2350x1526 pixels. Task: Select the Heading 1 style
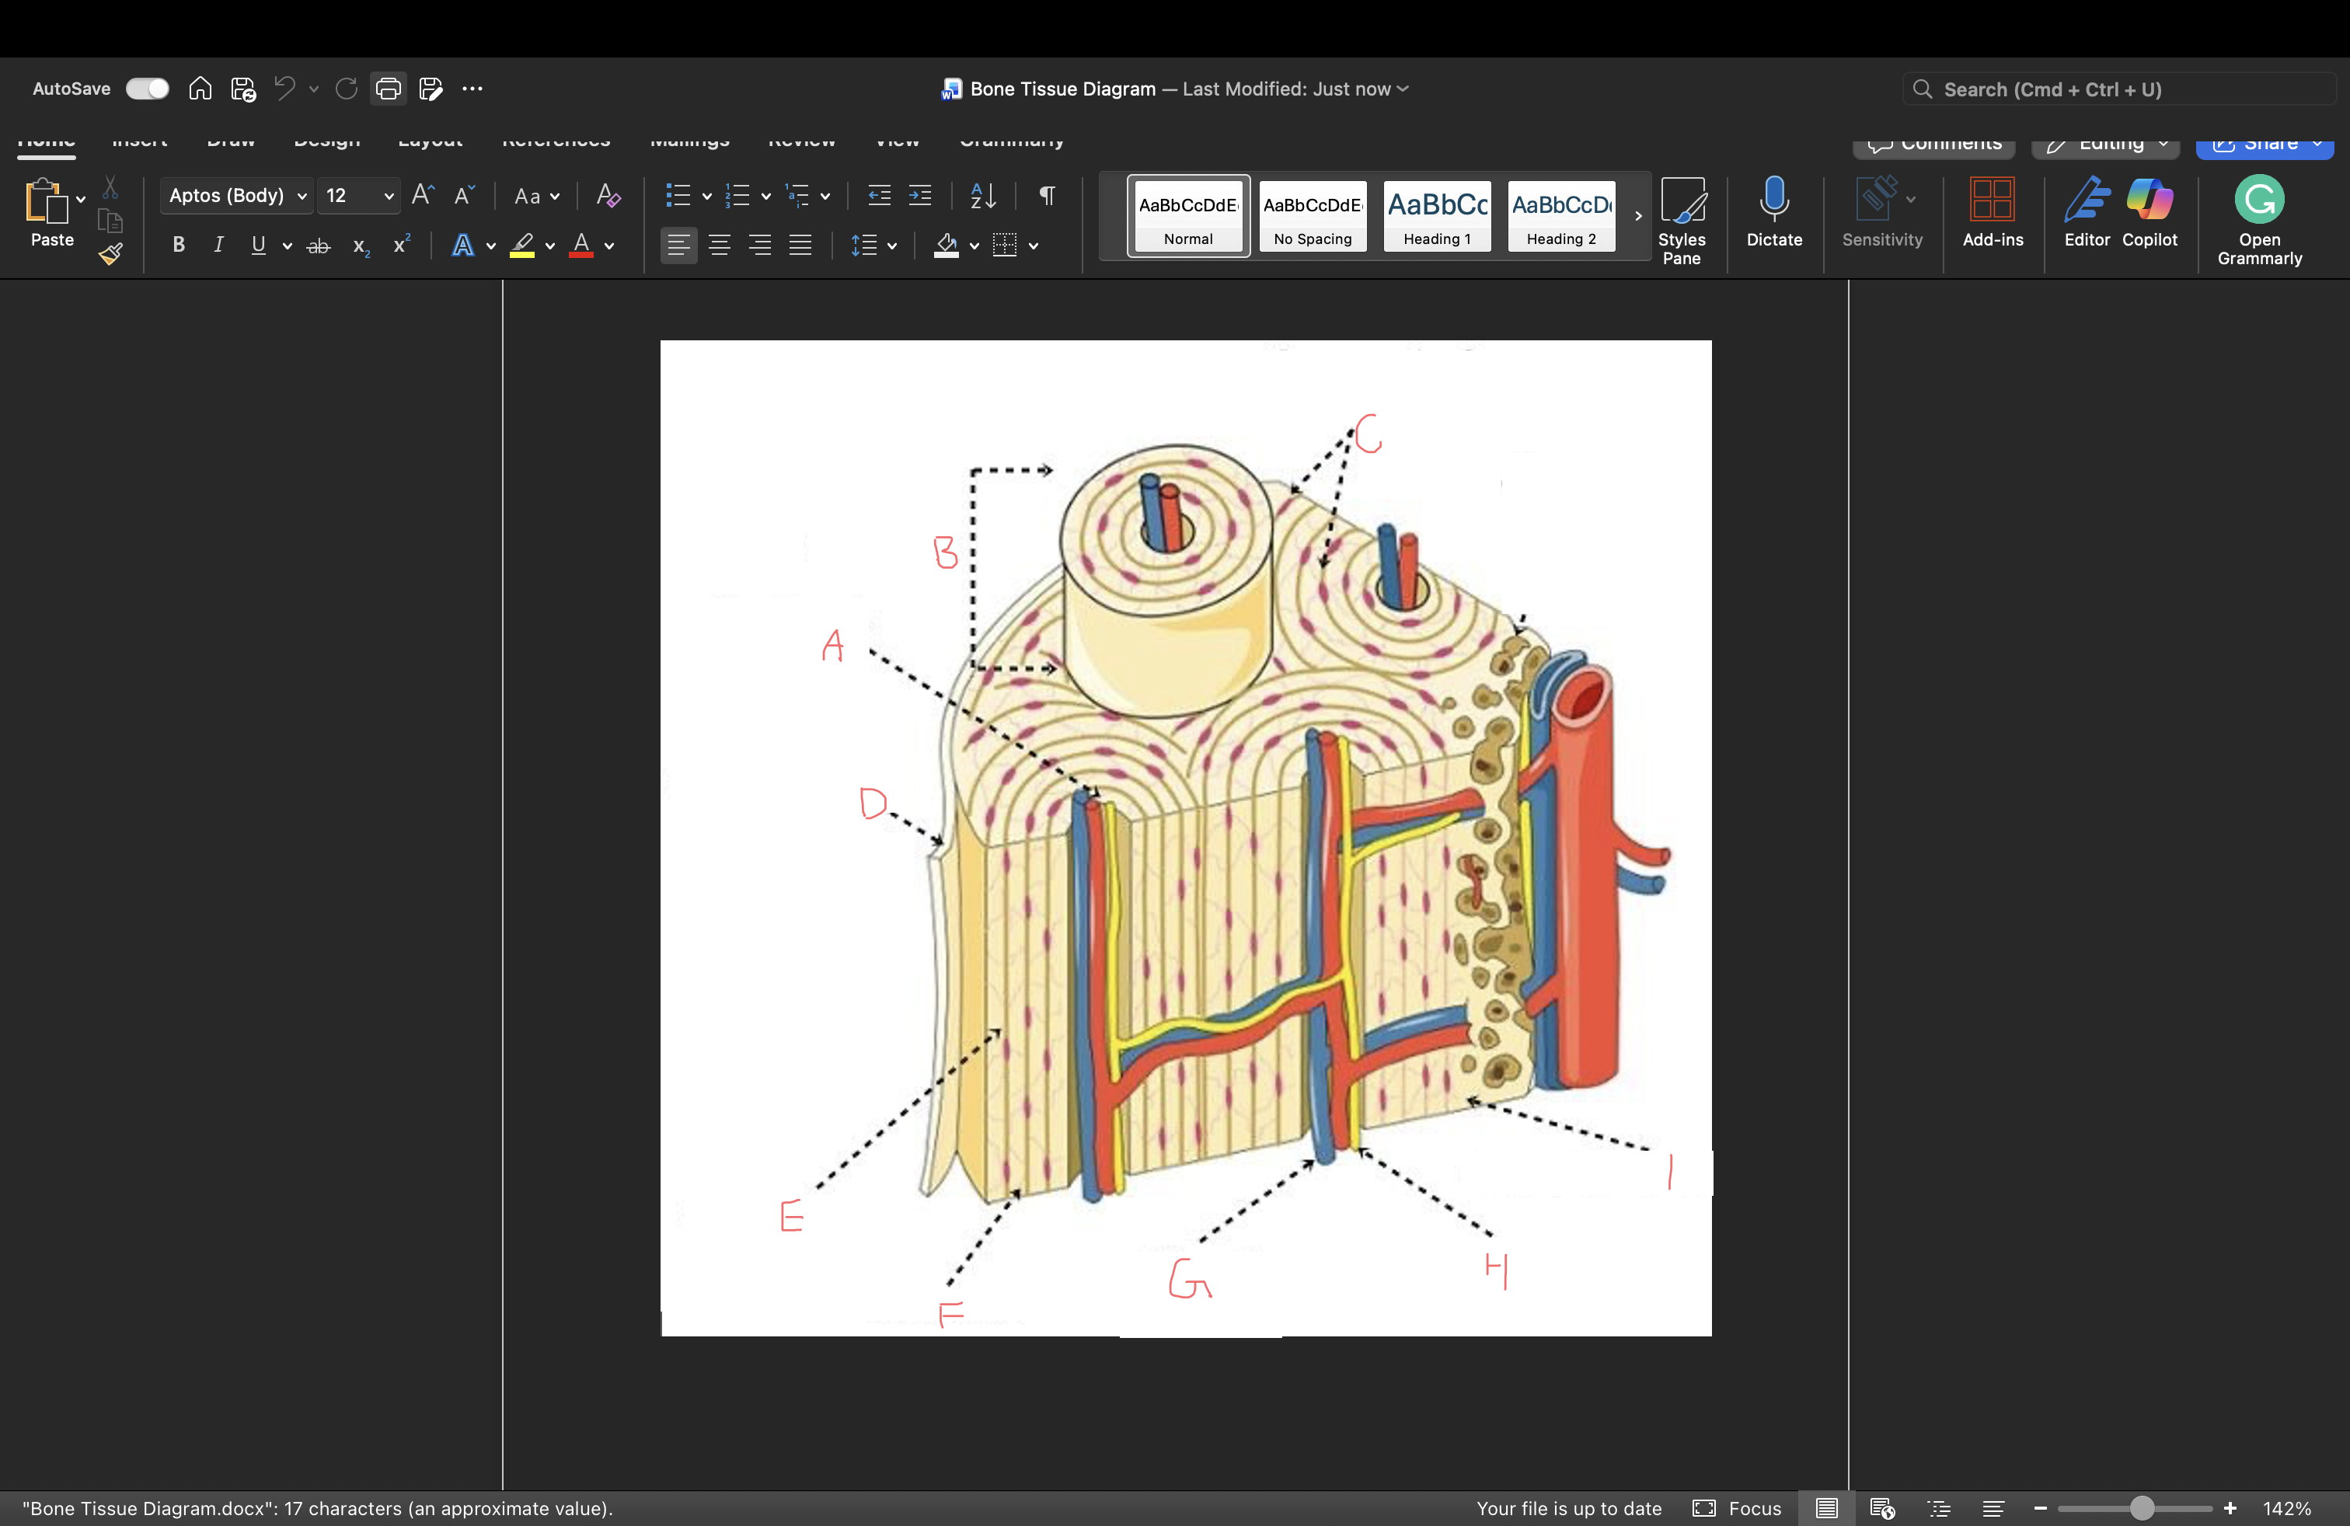coord(1437,216)
